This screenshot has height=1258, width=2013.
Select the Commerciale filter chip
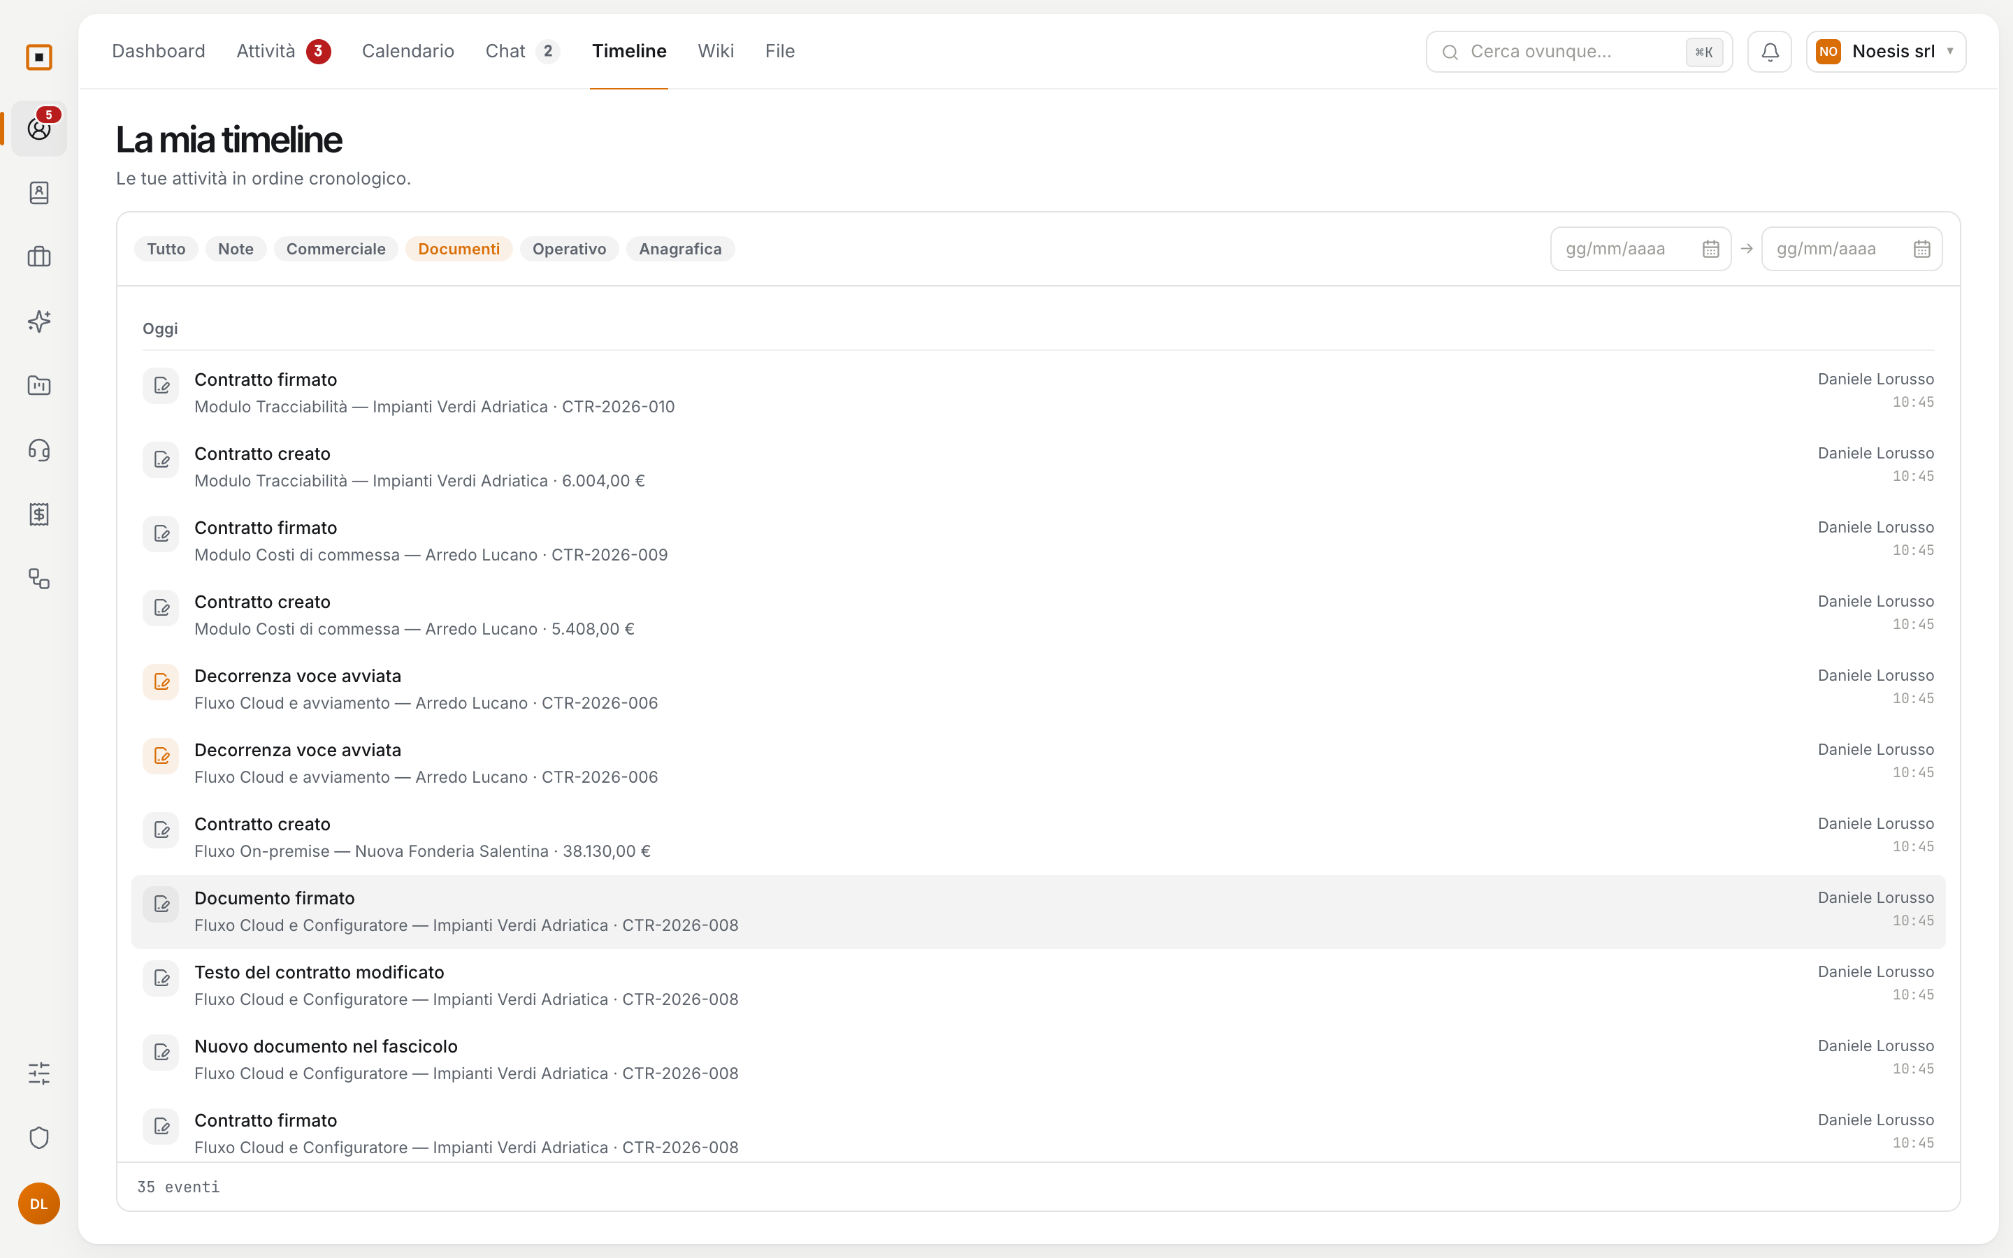pos(335,249)
